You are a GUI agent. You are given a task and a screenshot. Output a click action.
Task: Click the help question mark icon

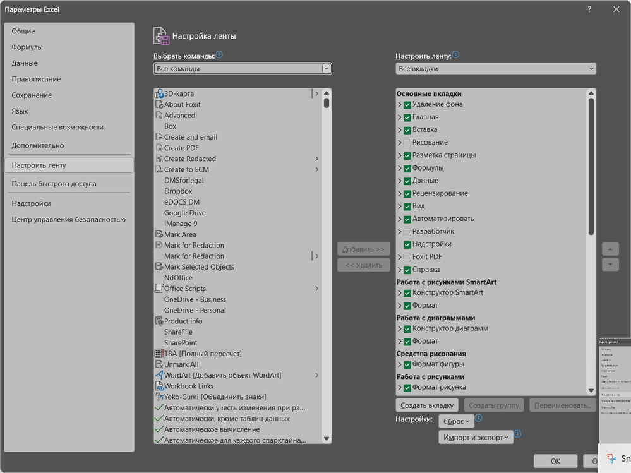point(589,9)
